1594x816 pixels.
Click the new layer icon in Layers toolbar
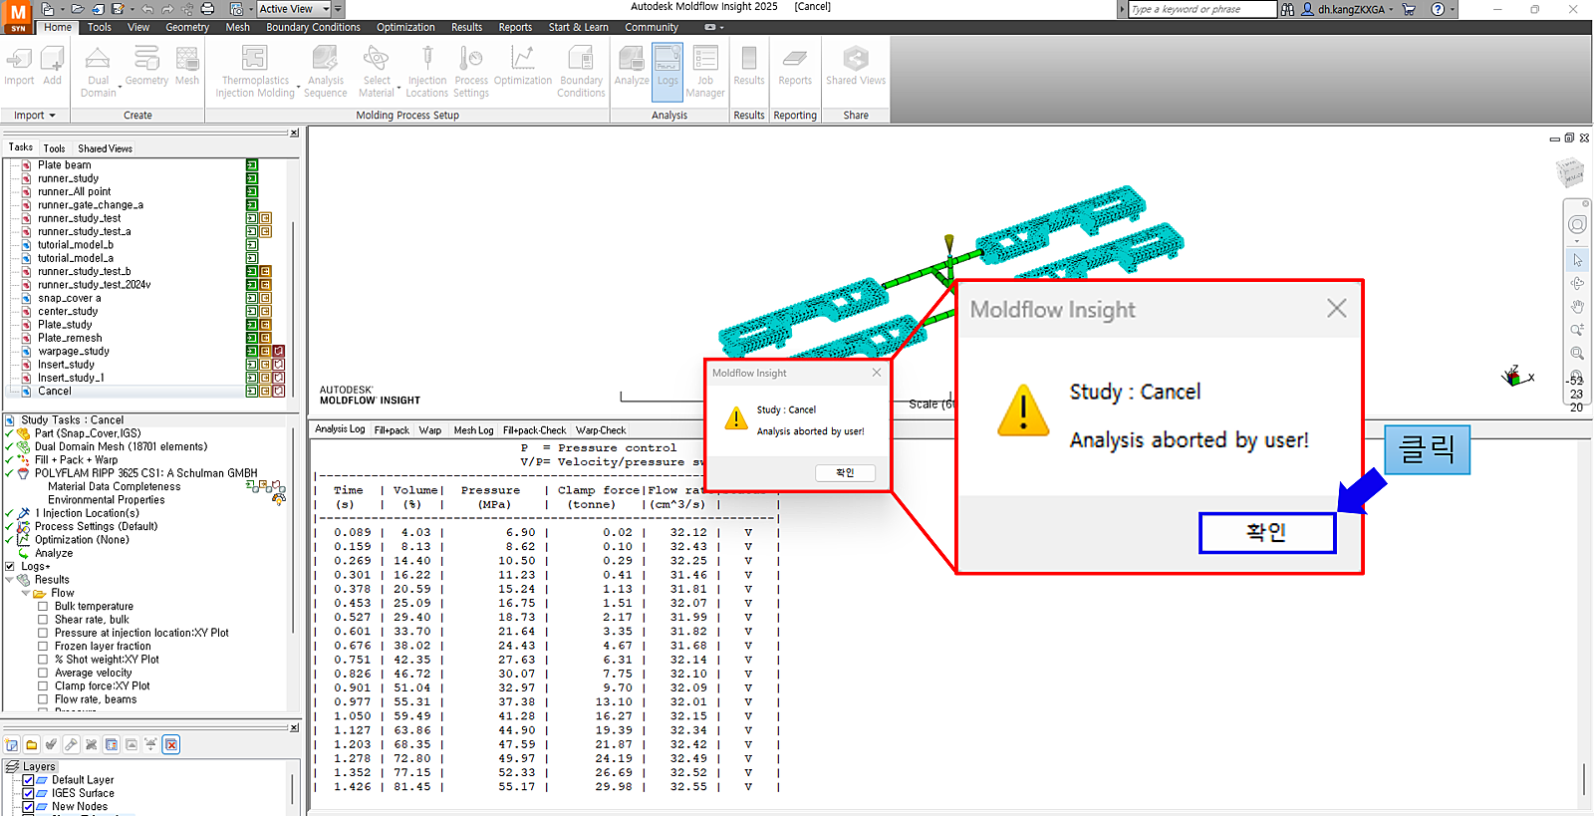[12, 744]
